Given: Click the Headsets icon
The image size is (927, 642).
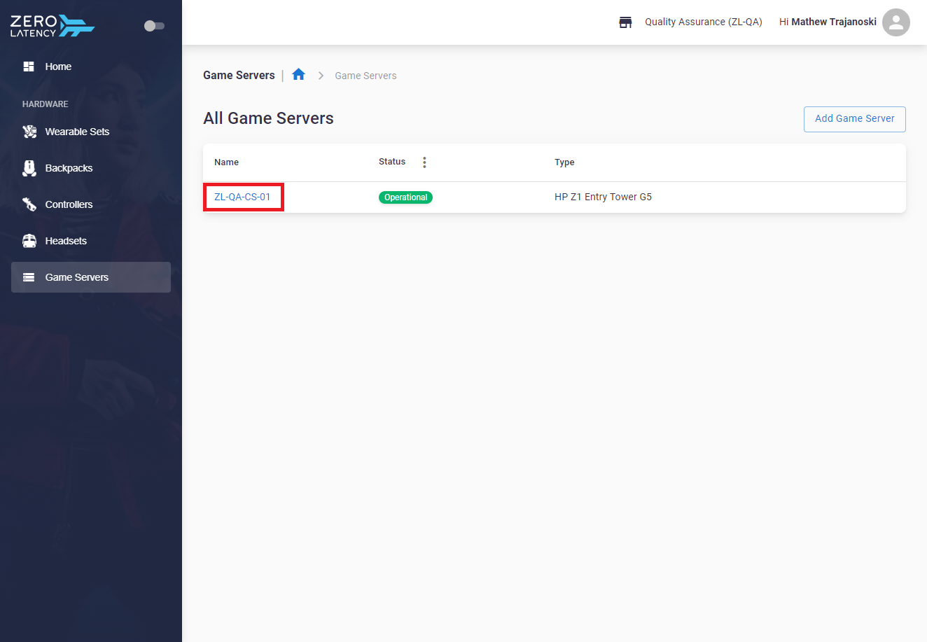Looking at the screenshot, I should pos(29,241).
